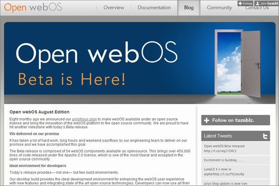Open the http://t.co/vq21O6L3 link

click(x=220, y=151)
